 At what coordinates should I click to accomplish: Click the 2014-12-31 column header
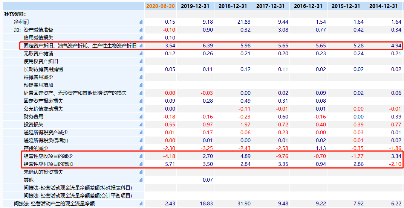coord(384,6)
